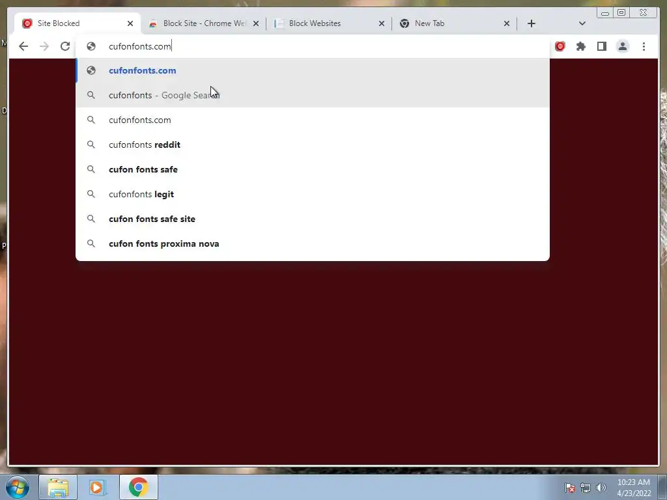Choose the cufonfonts reddit suggestion
Image resolution: width=667 pixels, height=500 pixels.
313,145
